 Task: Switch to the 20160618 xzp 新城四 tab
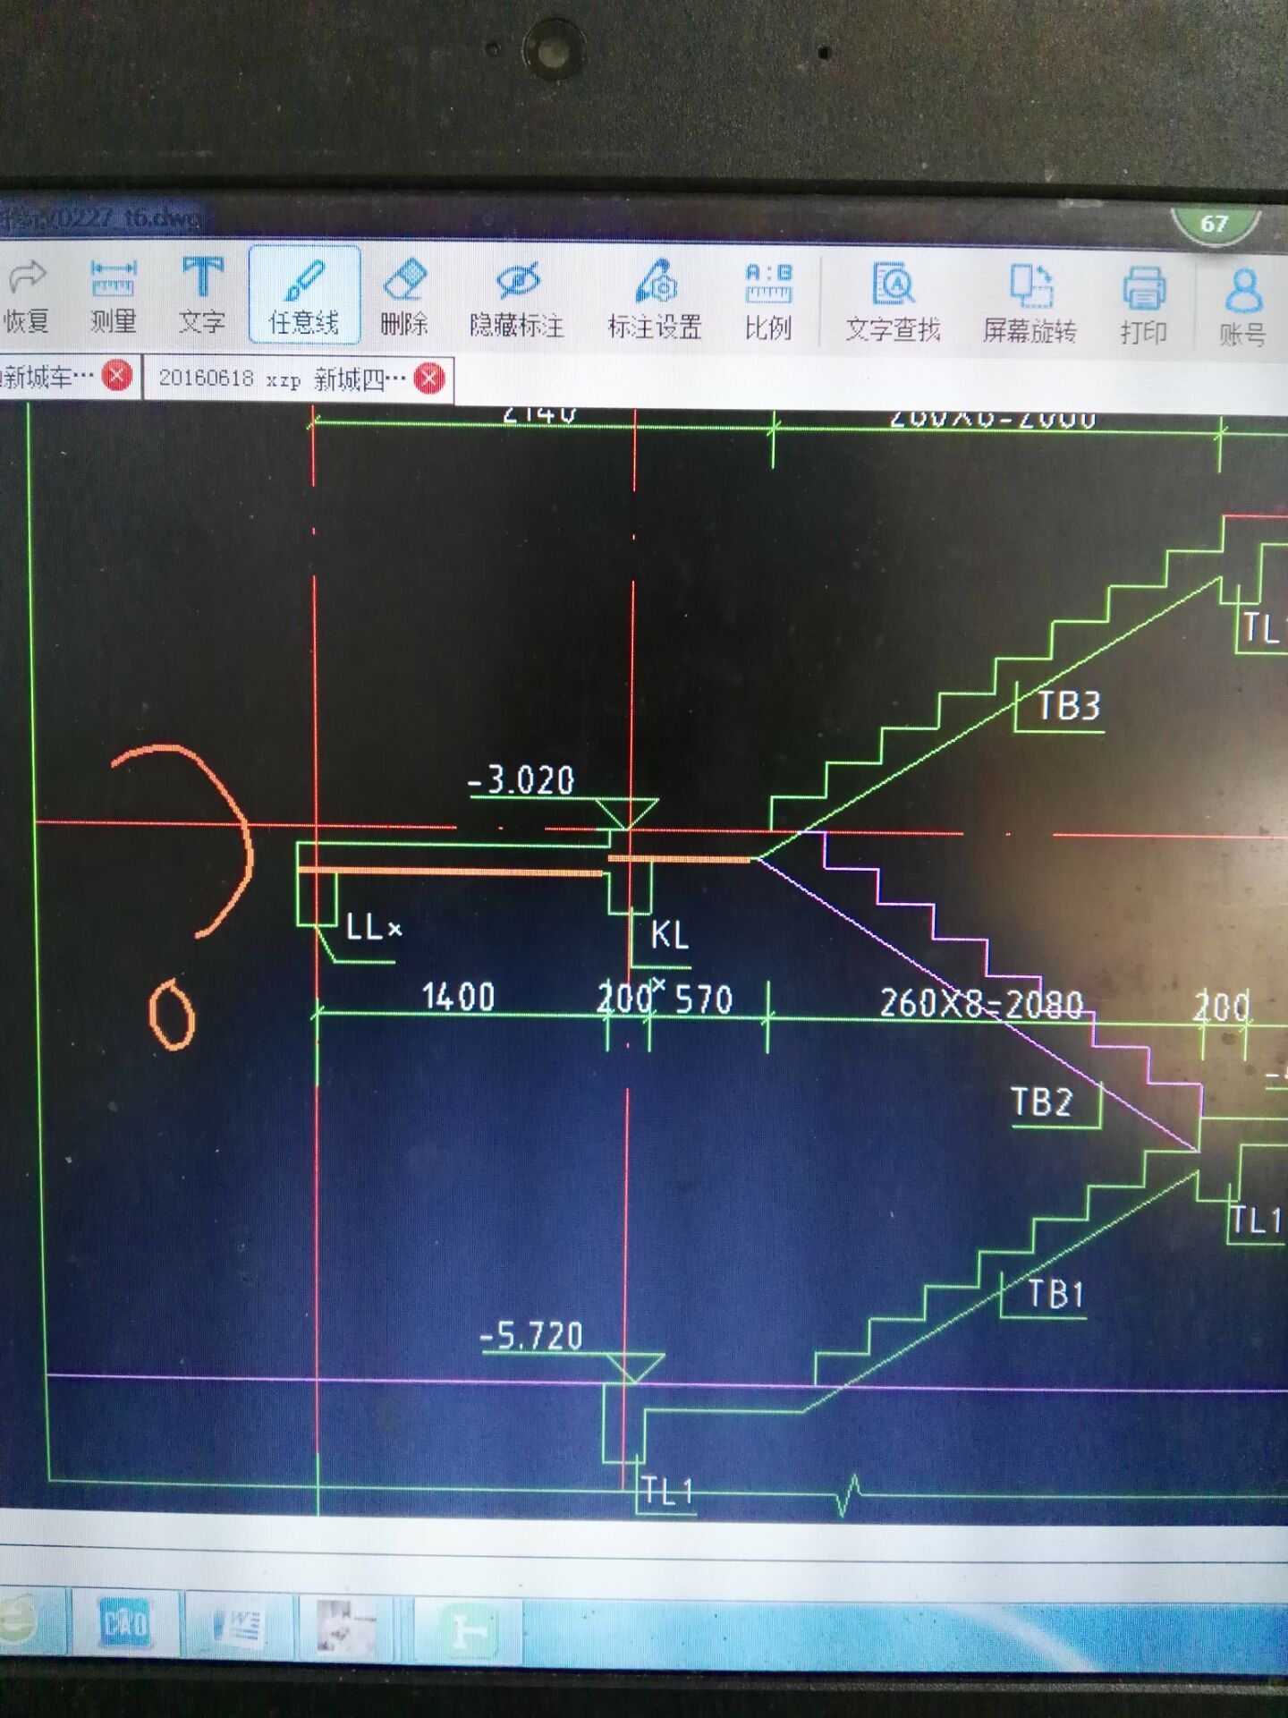click(283, 378)
